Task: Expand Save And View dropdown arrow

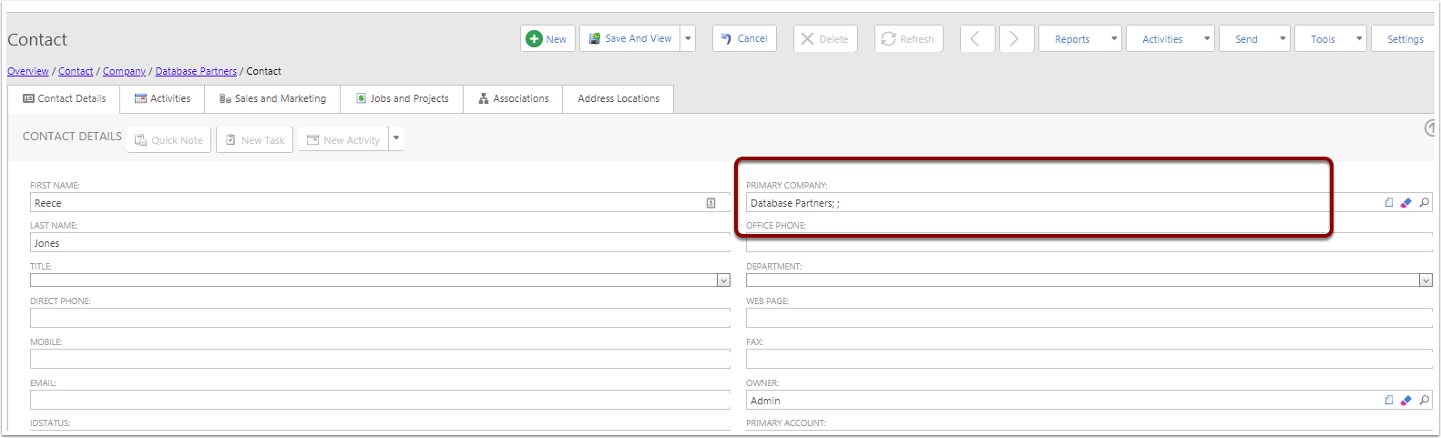Action: pos(688,38)
